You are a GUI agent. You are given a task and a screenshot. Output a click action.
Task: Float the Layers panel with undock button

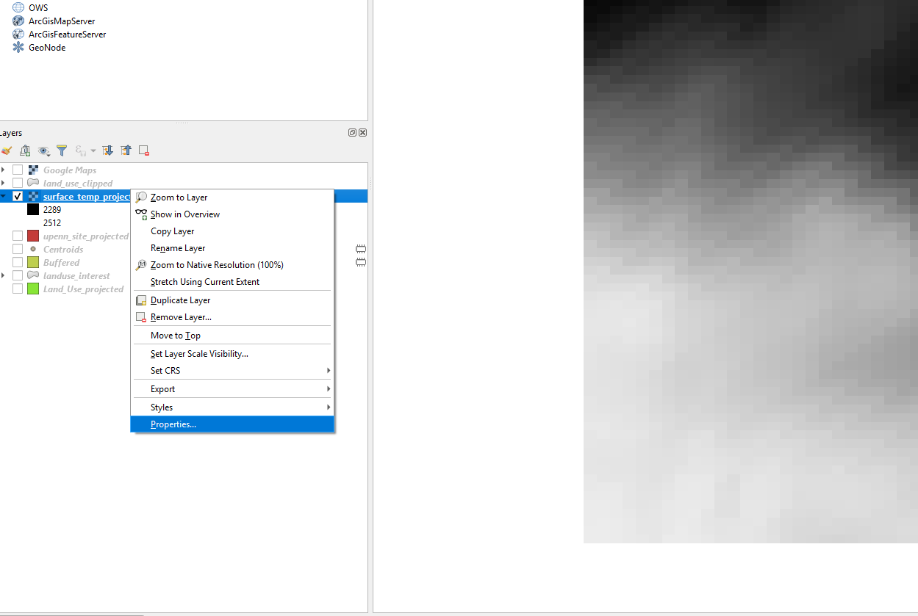pos(352,133)
